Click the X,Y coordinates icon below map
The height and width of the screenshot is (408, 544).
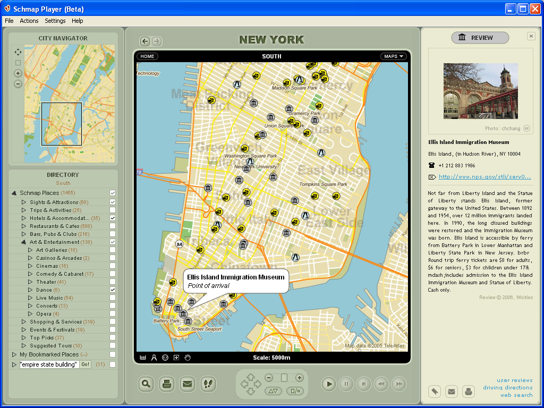165,358
